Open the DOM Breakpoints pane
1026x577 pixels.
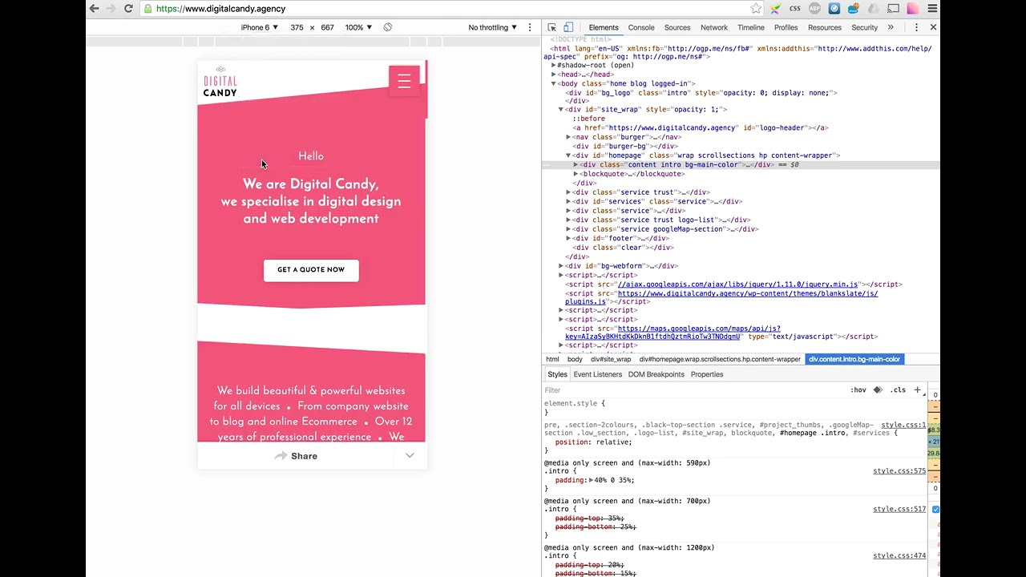coord(656,374)
